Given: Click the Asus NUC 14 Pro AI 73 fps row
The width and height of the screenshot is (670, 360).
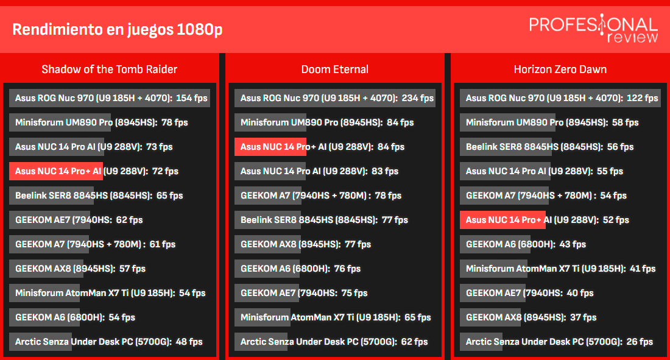Looking at the screenshot, I should [x=110, y=147].
